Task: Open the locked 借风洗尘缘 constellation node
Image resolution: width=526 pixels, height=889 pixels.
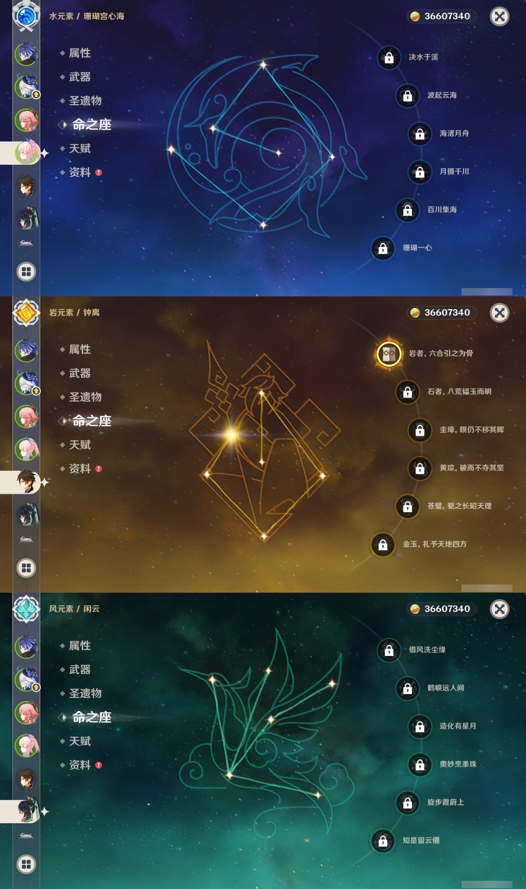Action: (x=389, y=650)
